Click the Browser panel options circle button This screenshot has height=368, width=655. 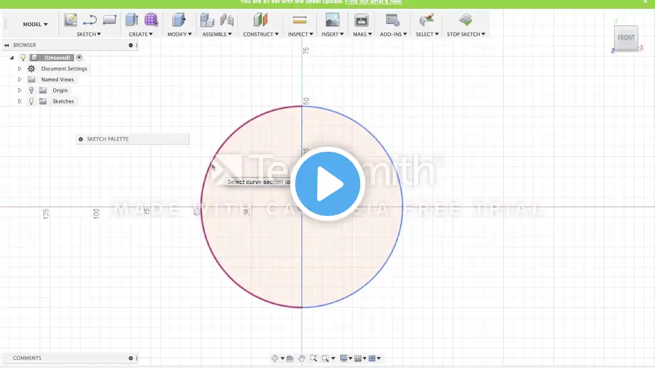pyautogui.click(x=131, y=45)
